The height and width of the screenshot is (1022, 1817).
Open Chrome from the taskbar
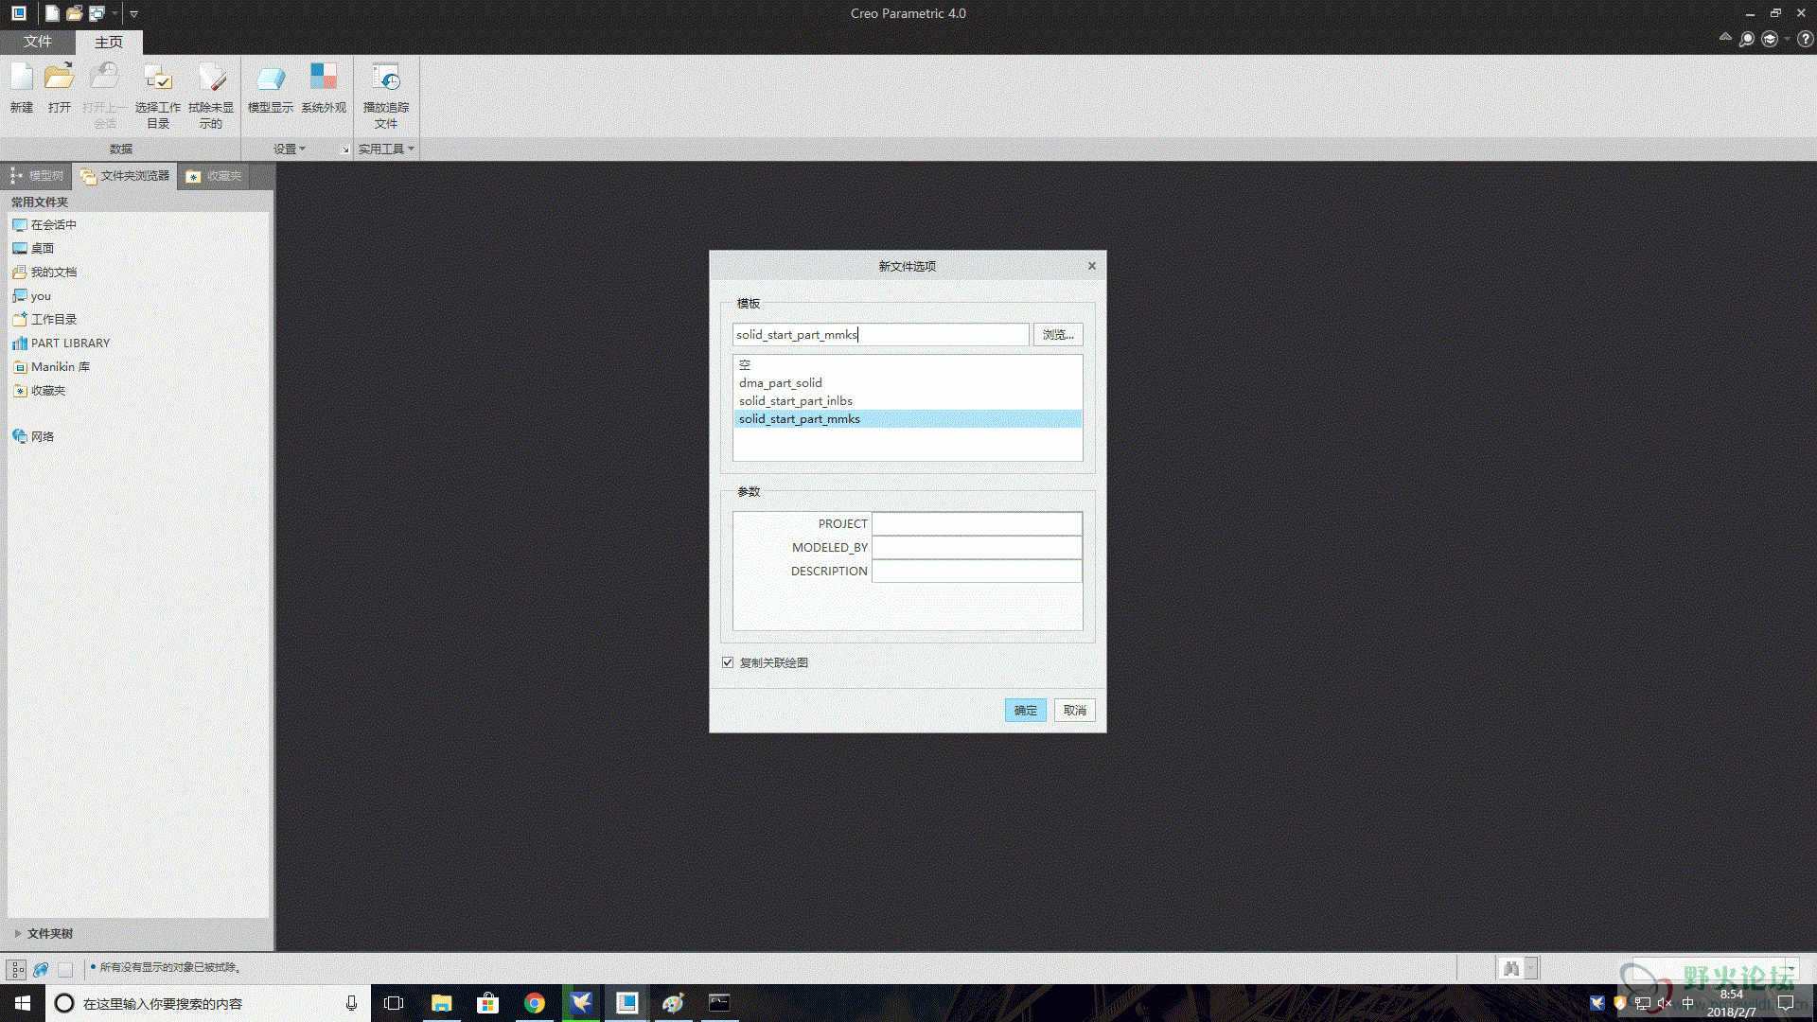click(535, 1003)
